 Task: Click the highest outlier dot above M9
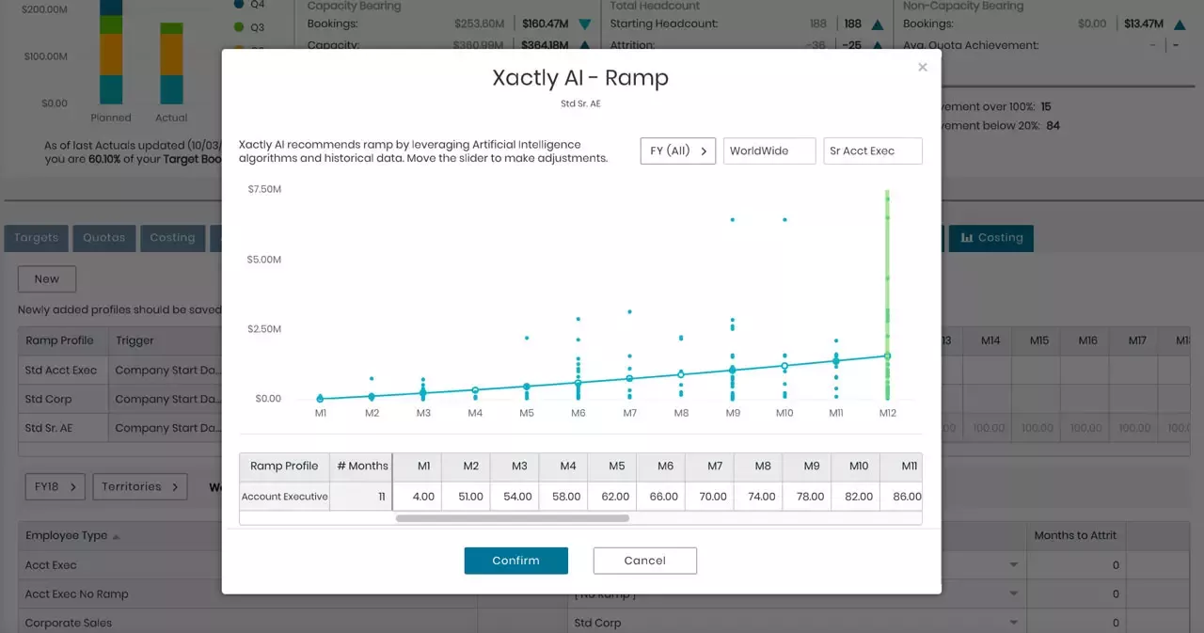coord(733,220)
